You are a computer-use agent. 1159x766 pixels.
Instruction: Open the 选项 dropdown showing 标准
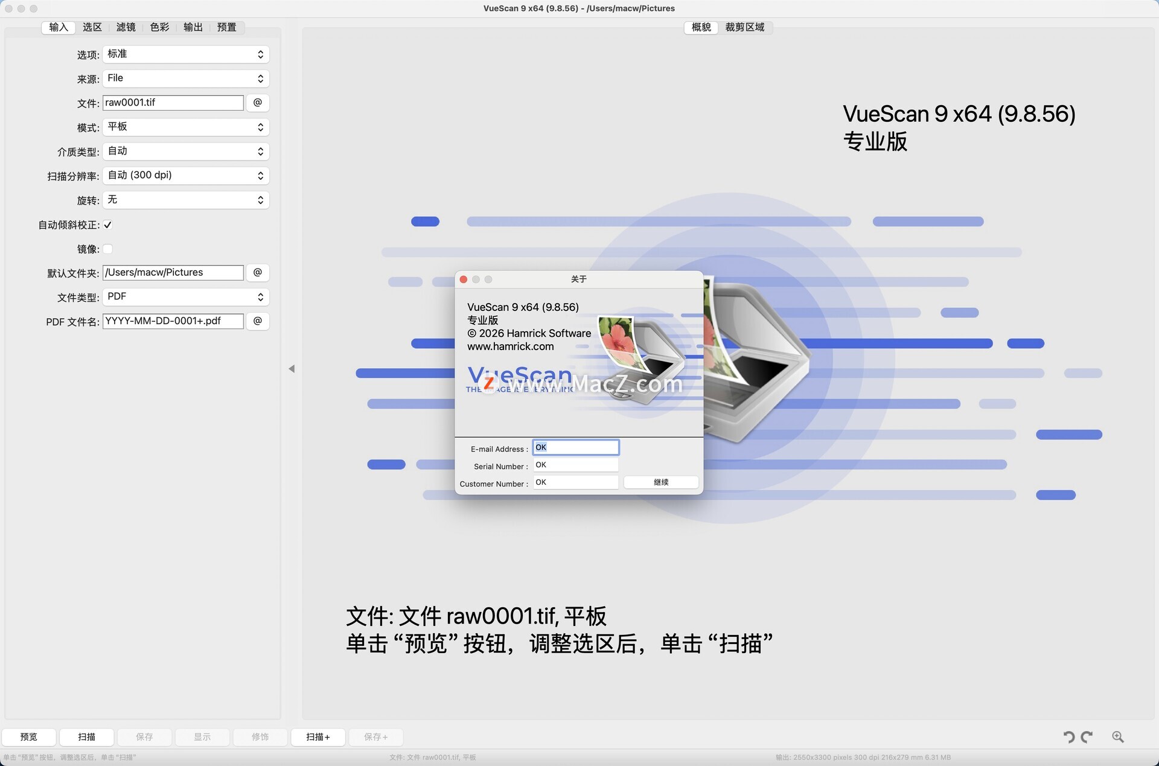pyautogui.click(x=186, y=54)
